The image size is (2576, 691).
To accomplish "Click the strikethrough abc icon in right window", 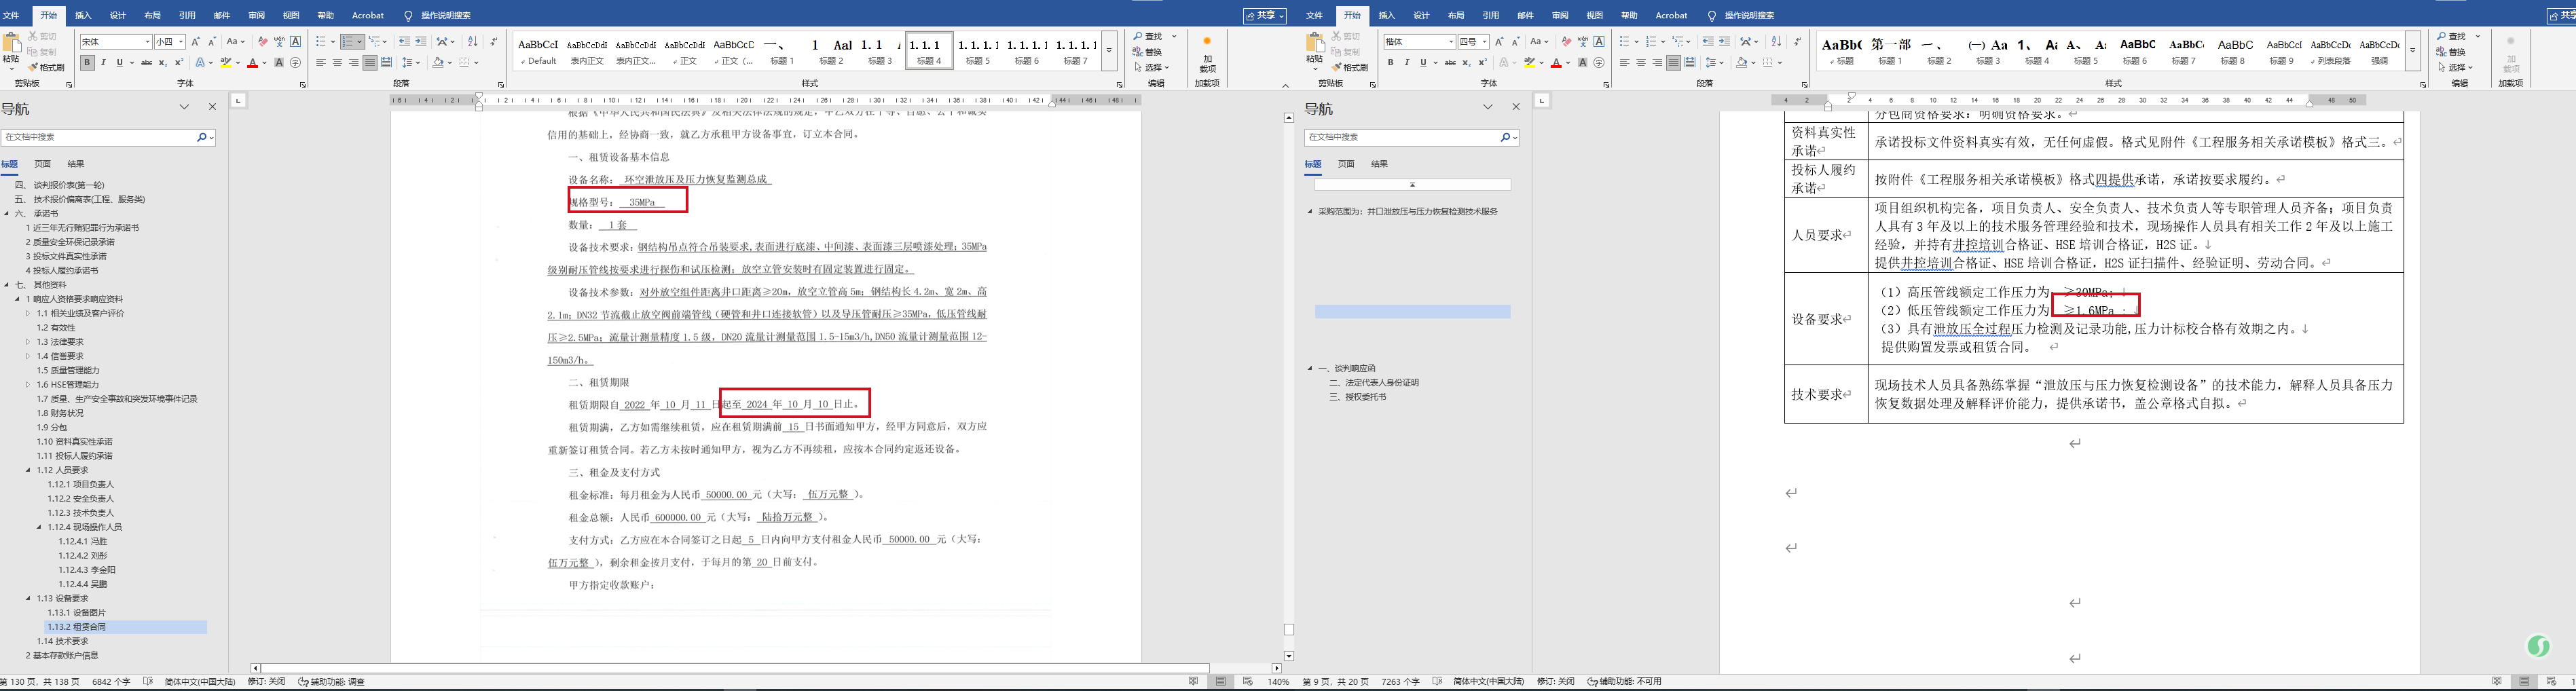I will [x=1450, y=63].
